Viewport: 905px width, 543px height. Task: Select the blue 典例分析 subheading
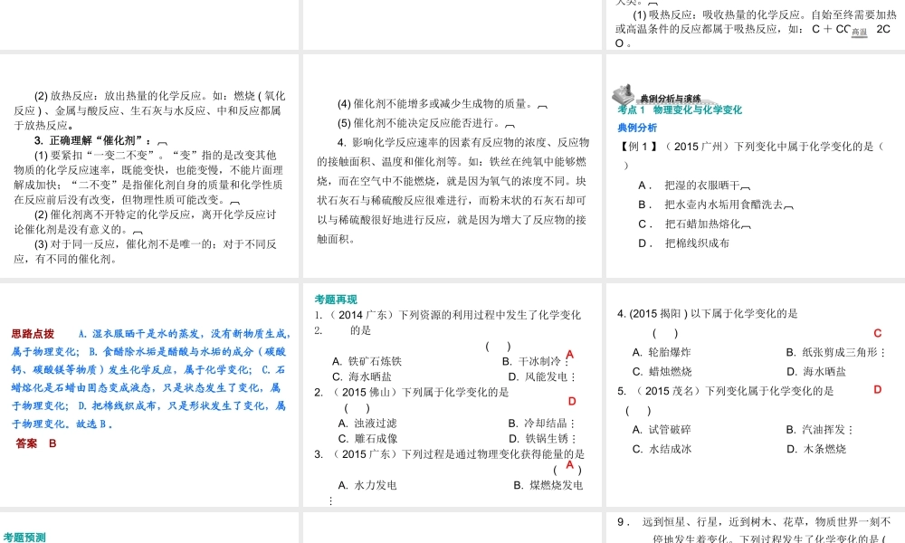(x=637, y=128)
